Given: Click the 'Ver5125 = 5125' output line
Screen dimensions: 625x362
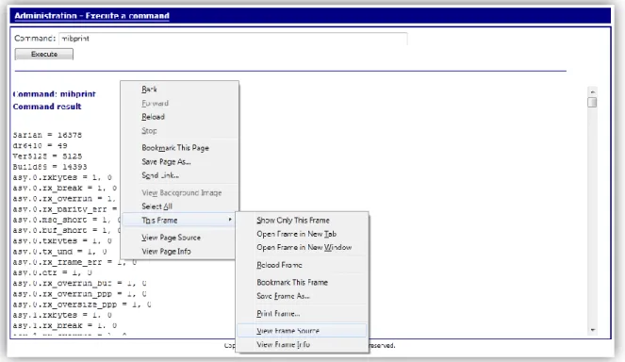Looking at the screenshot, I should tap(47, 156).
